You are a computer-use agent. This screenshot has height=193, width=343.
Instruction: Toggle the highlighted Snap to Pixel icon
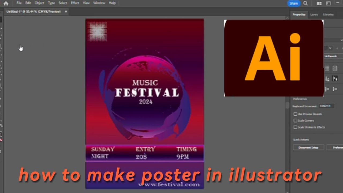point(335,79)
